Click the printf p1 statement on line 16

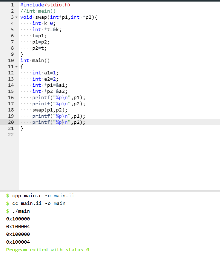59,98
